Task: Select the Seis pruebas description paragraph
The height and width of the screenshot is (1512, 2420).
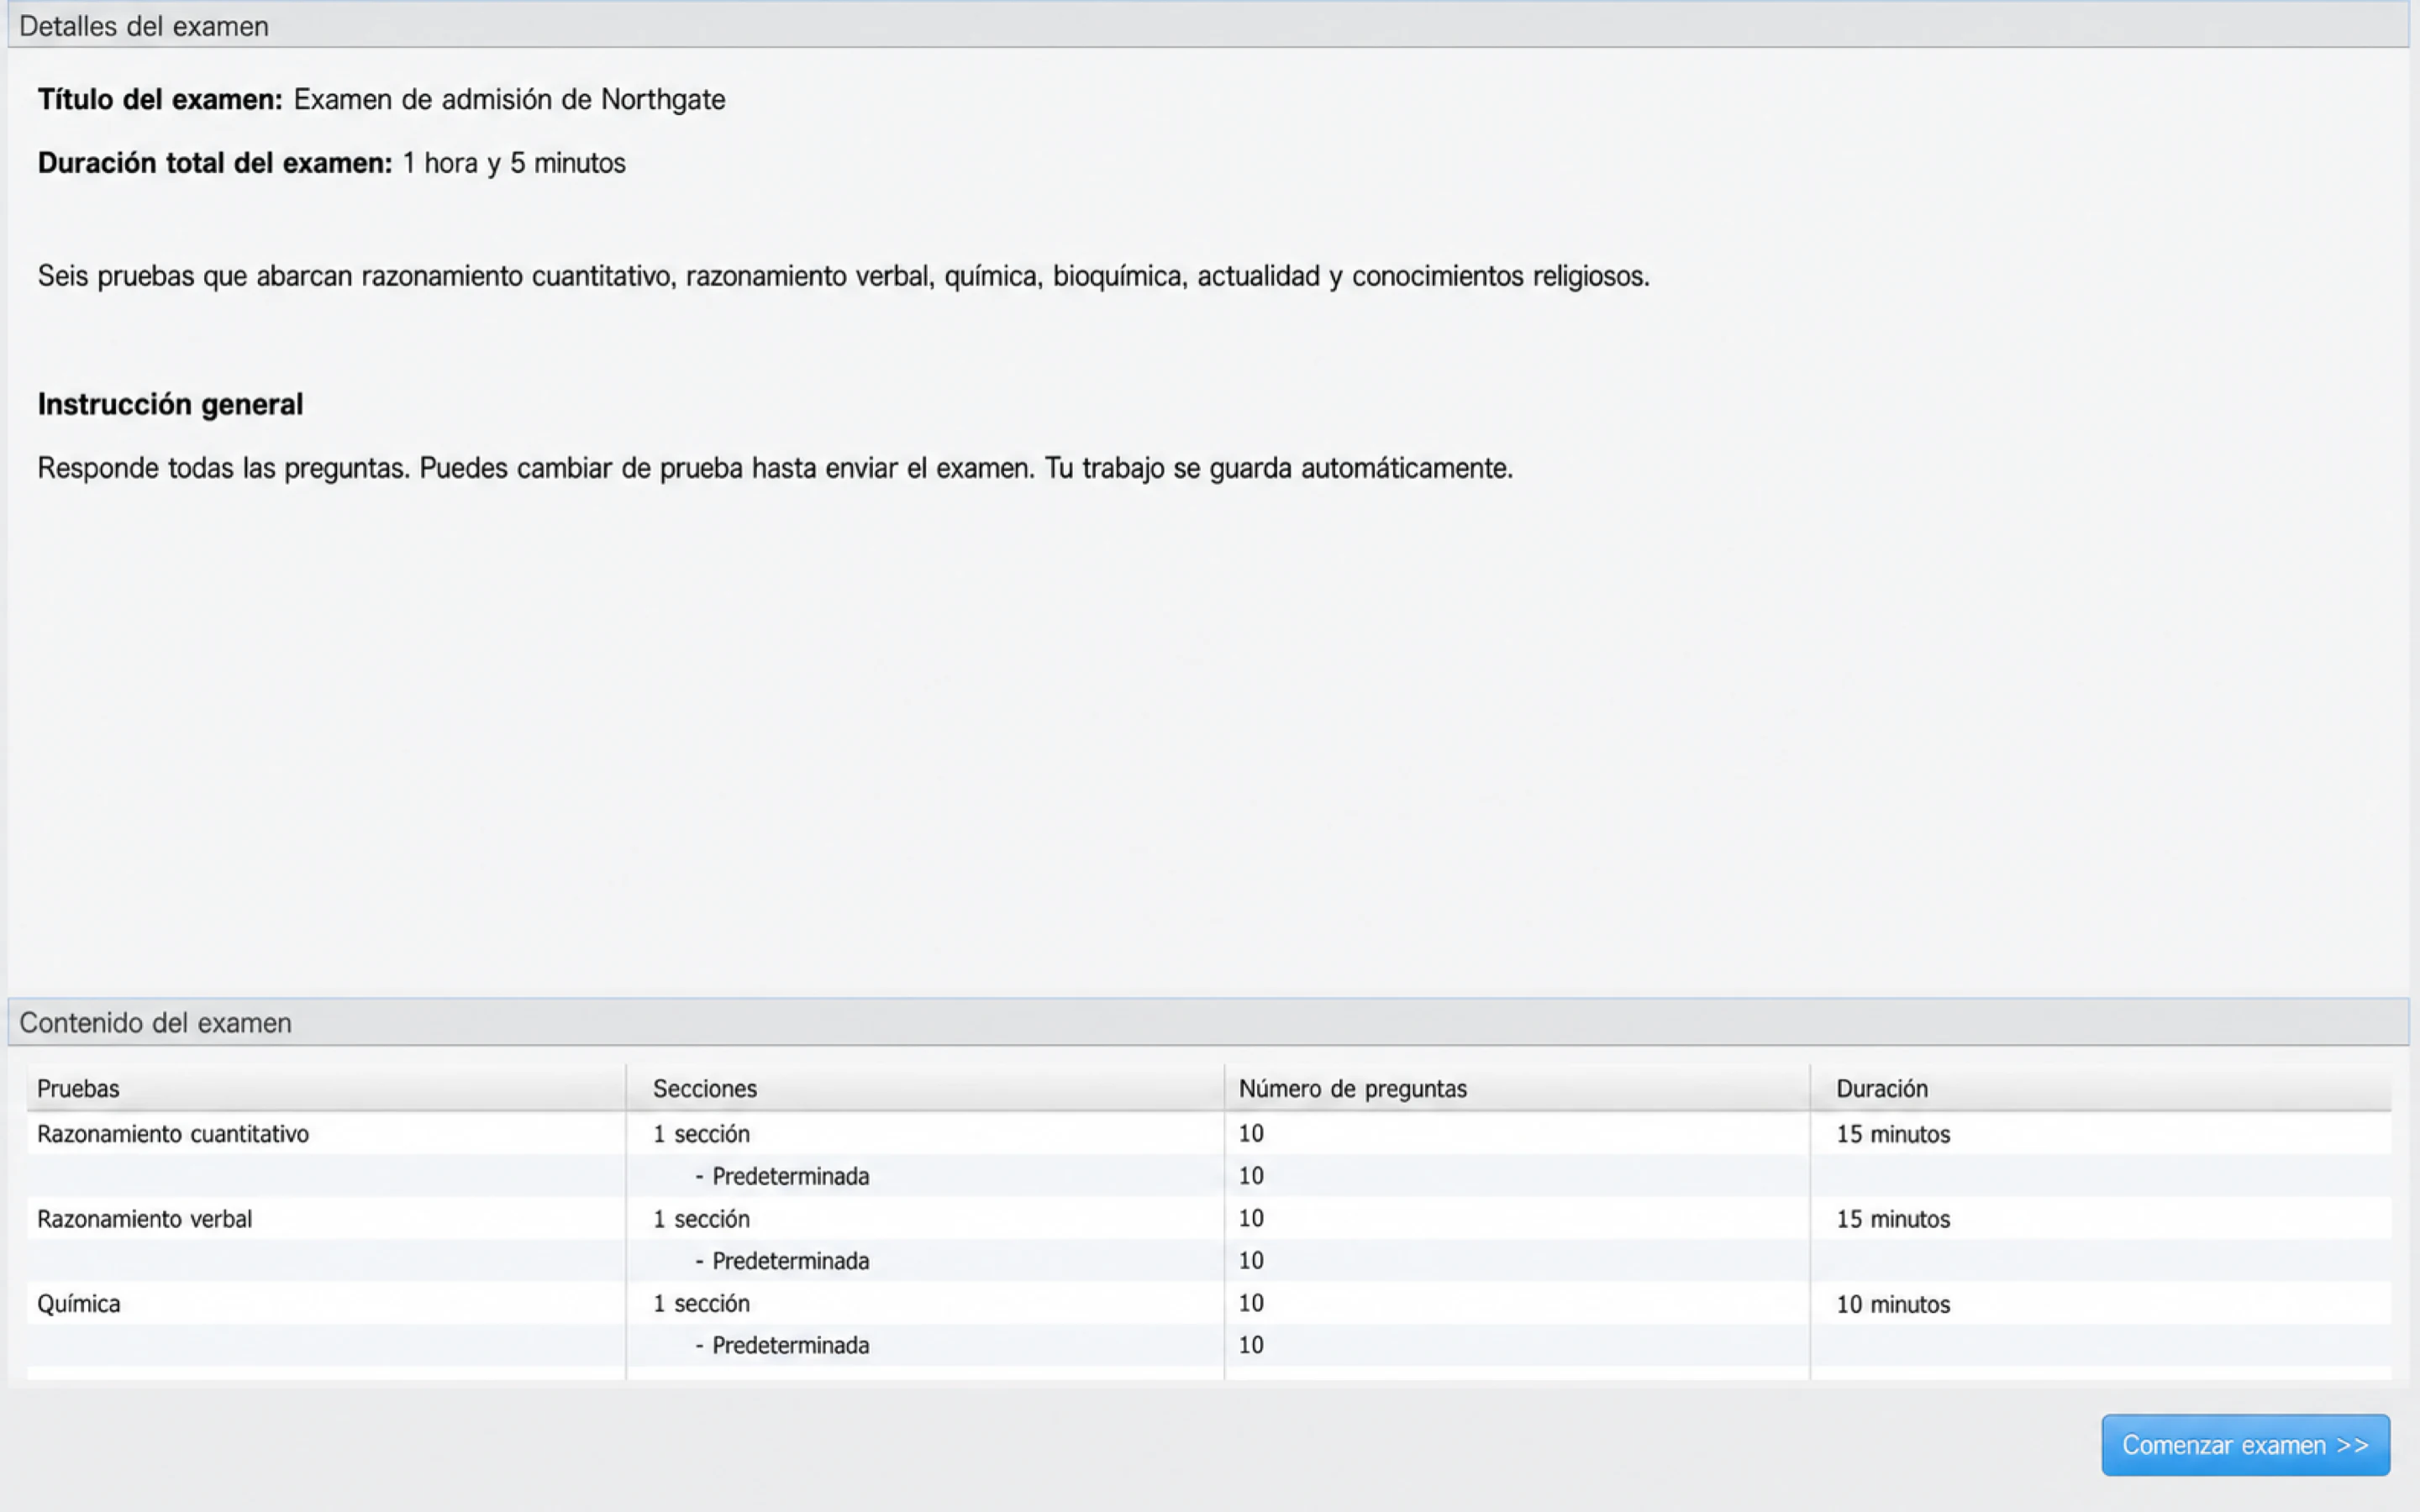Action: tap(843, 276)
